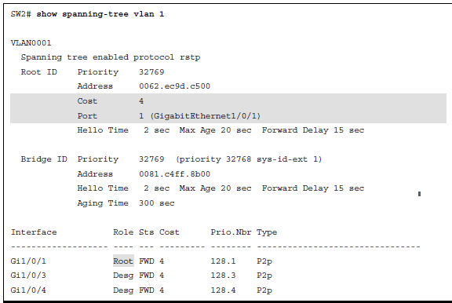The image size is (452, 303).
Task: Click the Root ID priority value 32769
Action: pos(151,71)
